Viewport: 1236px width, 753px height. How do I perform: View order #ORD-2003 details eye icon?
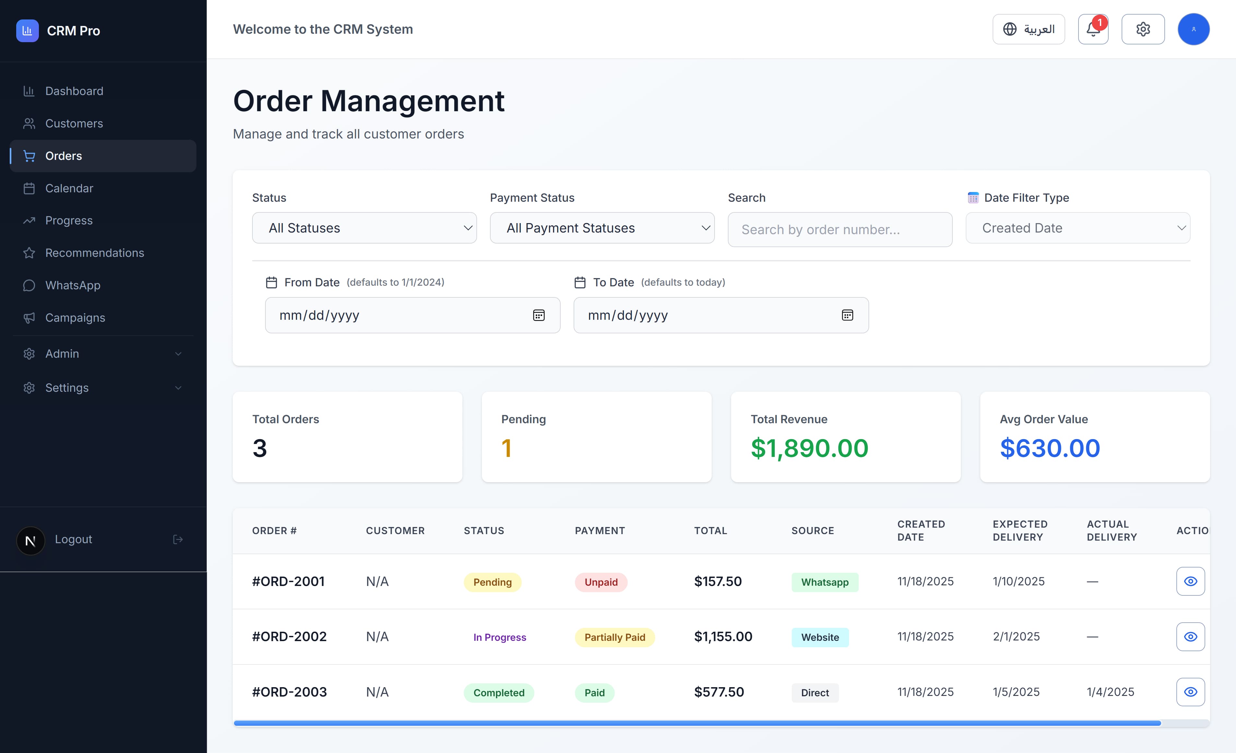tap(1190, 692)
